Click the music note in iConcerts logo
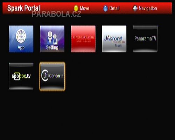This screenshot has height=140, width=175. (45, 76)
